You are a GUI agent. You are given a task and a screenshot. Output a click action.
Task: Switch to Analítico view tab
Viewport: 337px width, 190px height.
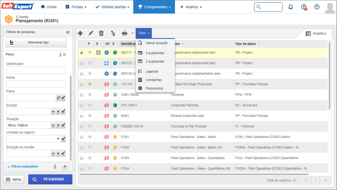pyautogui.click(x=316, y=34)
